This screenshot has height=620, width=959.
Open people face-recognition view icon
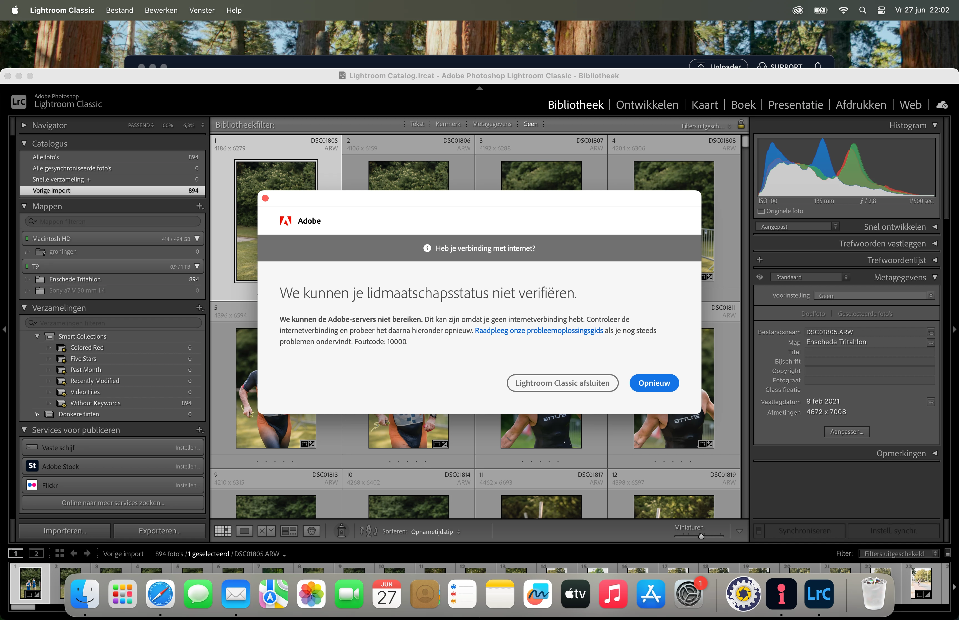(x=312, y=531)
